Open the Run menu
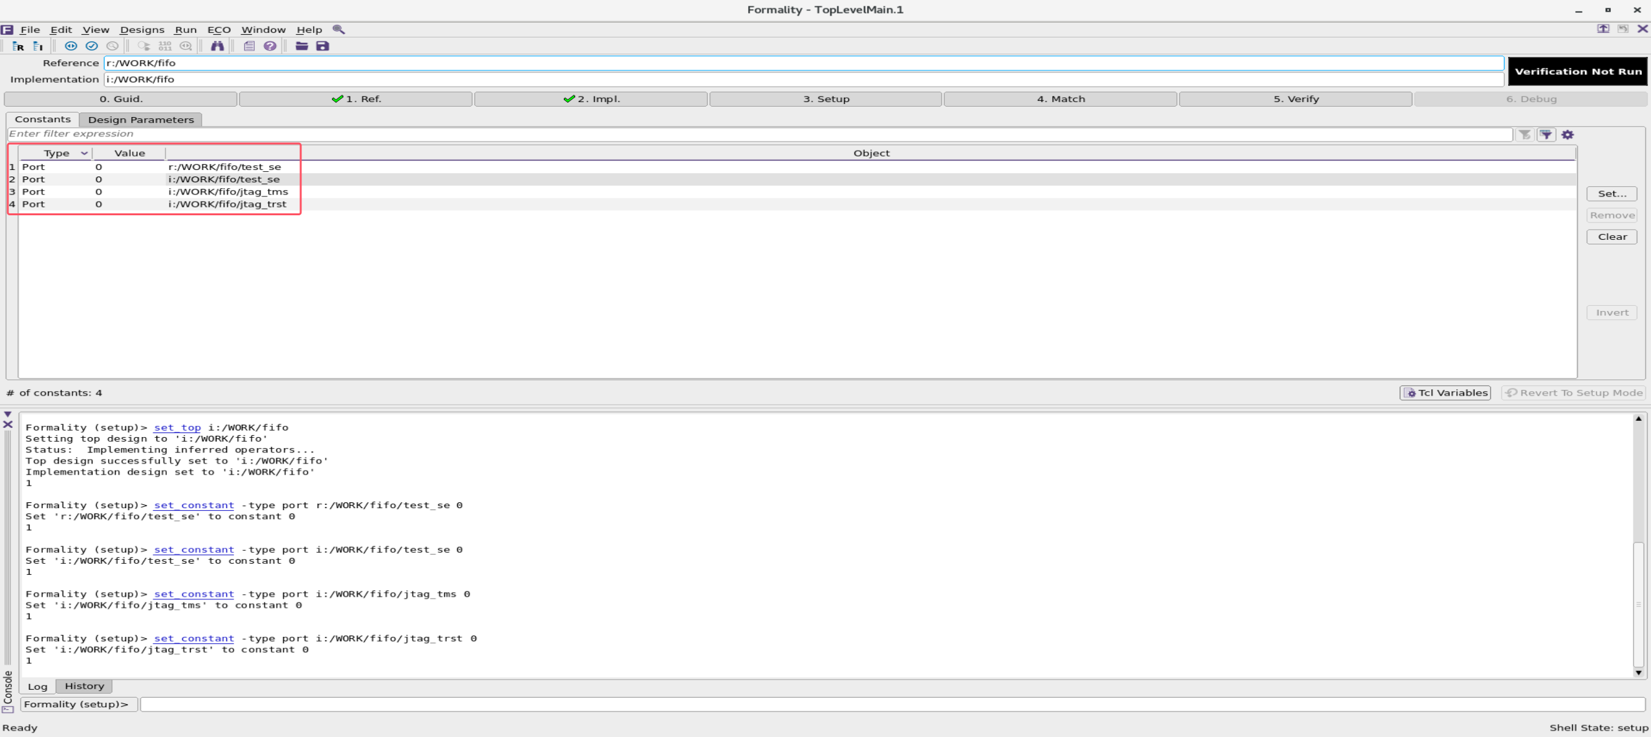1651x737 pixels. (186, 29)
